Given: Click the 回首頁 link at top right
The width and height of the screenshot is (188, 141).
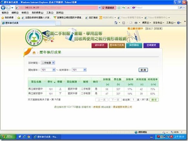Looking at the screenshot, I should (x=158, y=29).
